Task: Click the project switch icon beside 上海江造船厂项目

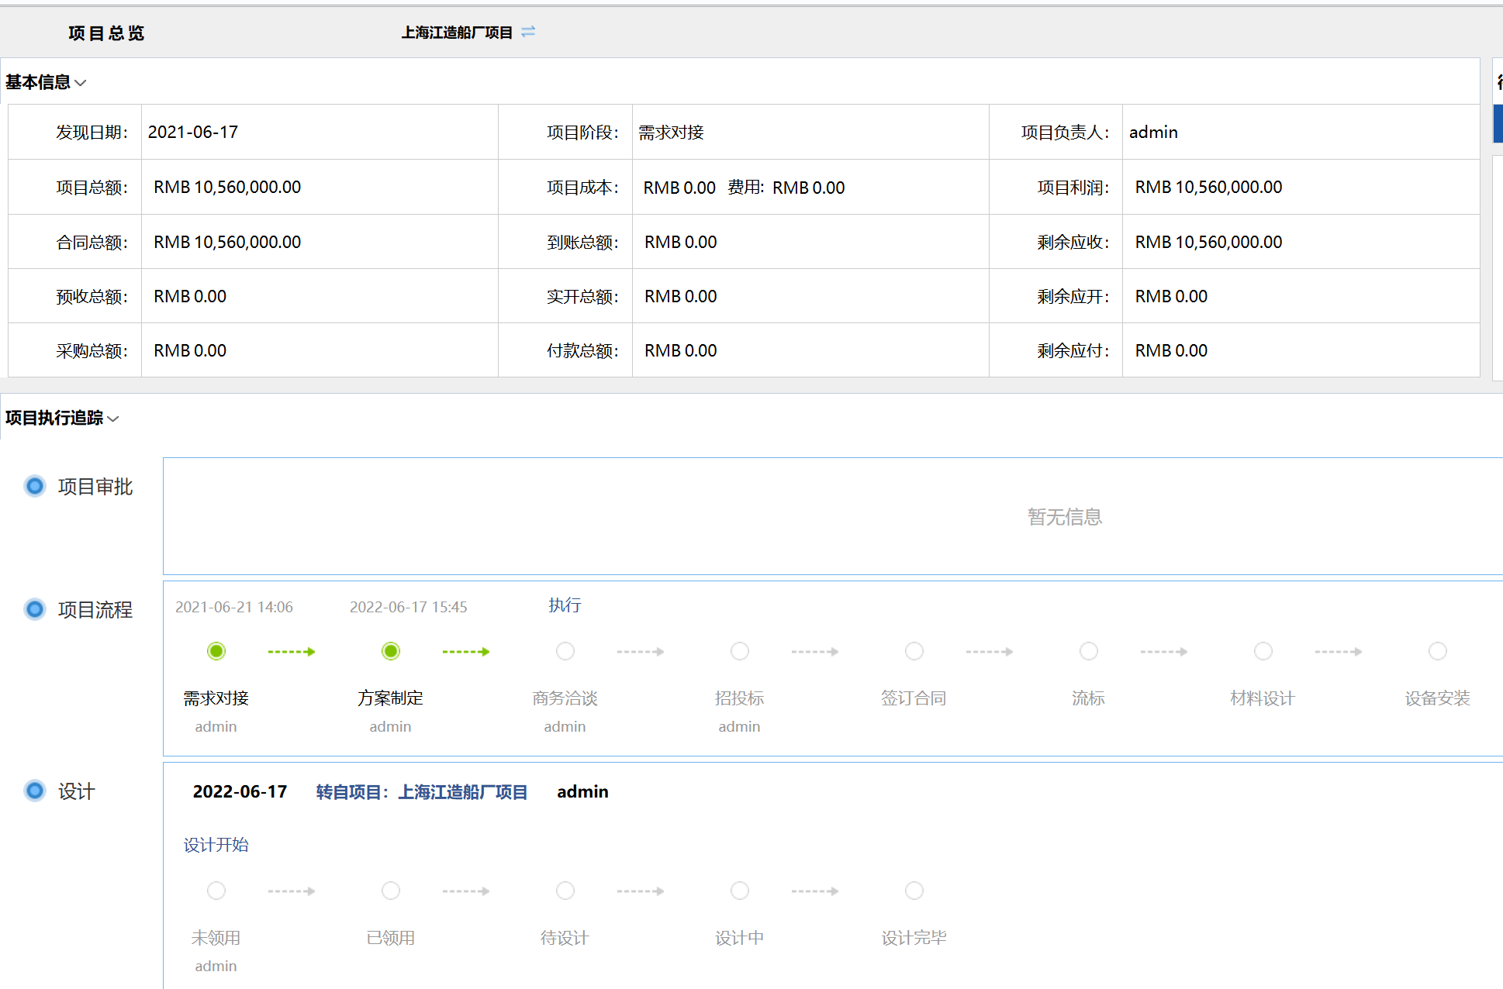Action: click(x=528, y=32)
